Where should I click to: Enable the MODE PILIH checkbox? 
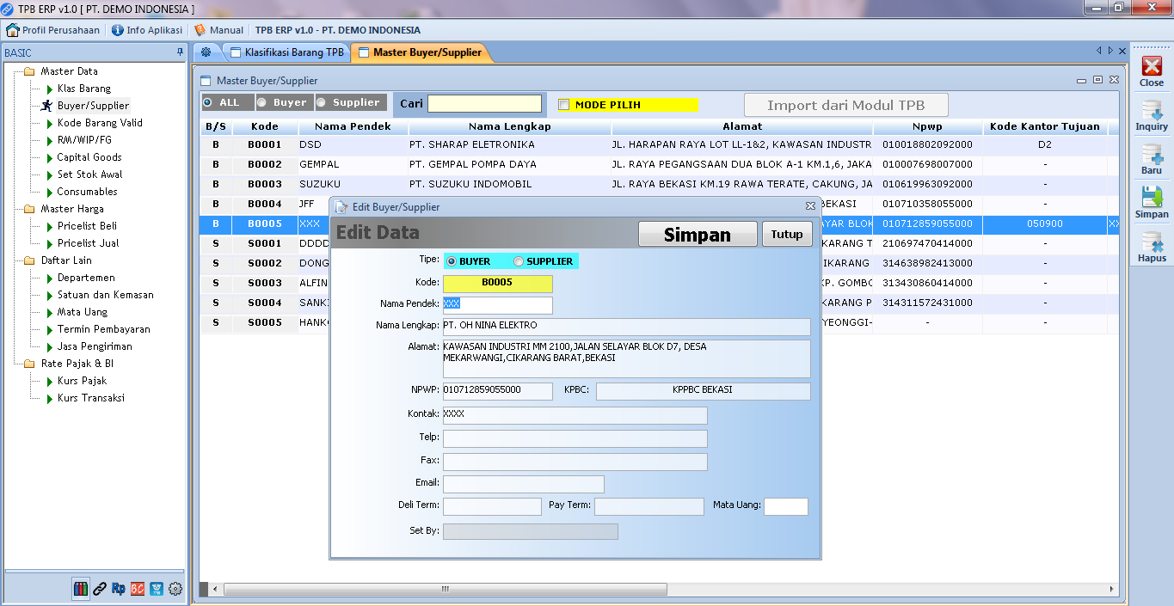(564, 105)
